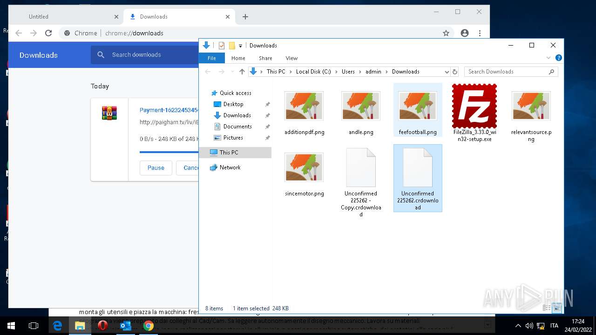Viewport: 596px width, 335px height.
Task: Select the sincemotor.png file icon
Action: click(304, 167)
